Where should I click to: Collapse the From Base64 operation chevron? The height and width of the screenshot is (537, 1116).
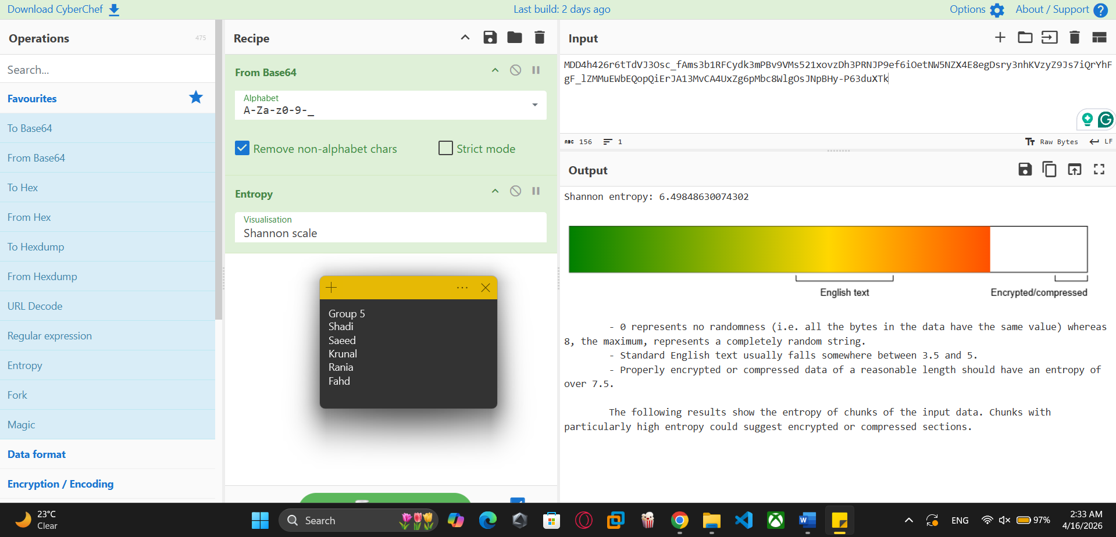click(x=495, y=70)
